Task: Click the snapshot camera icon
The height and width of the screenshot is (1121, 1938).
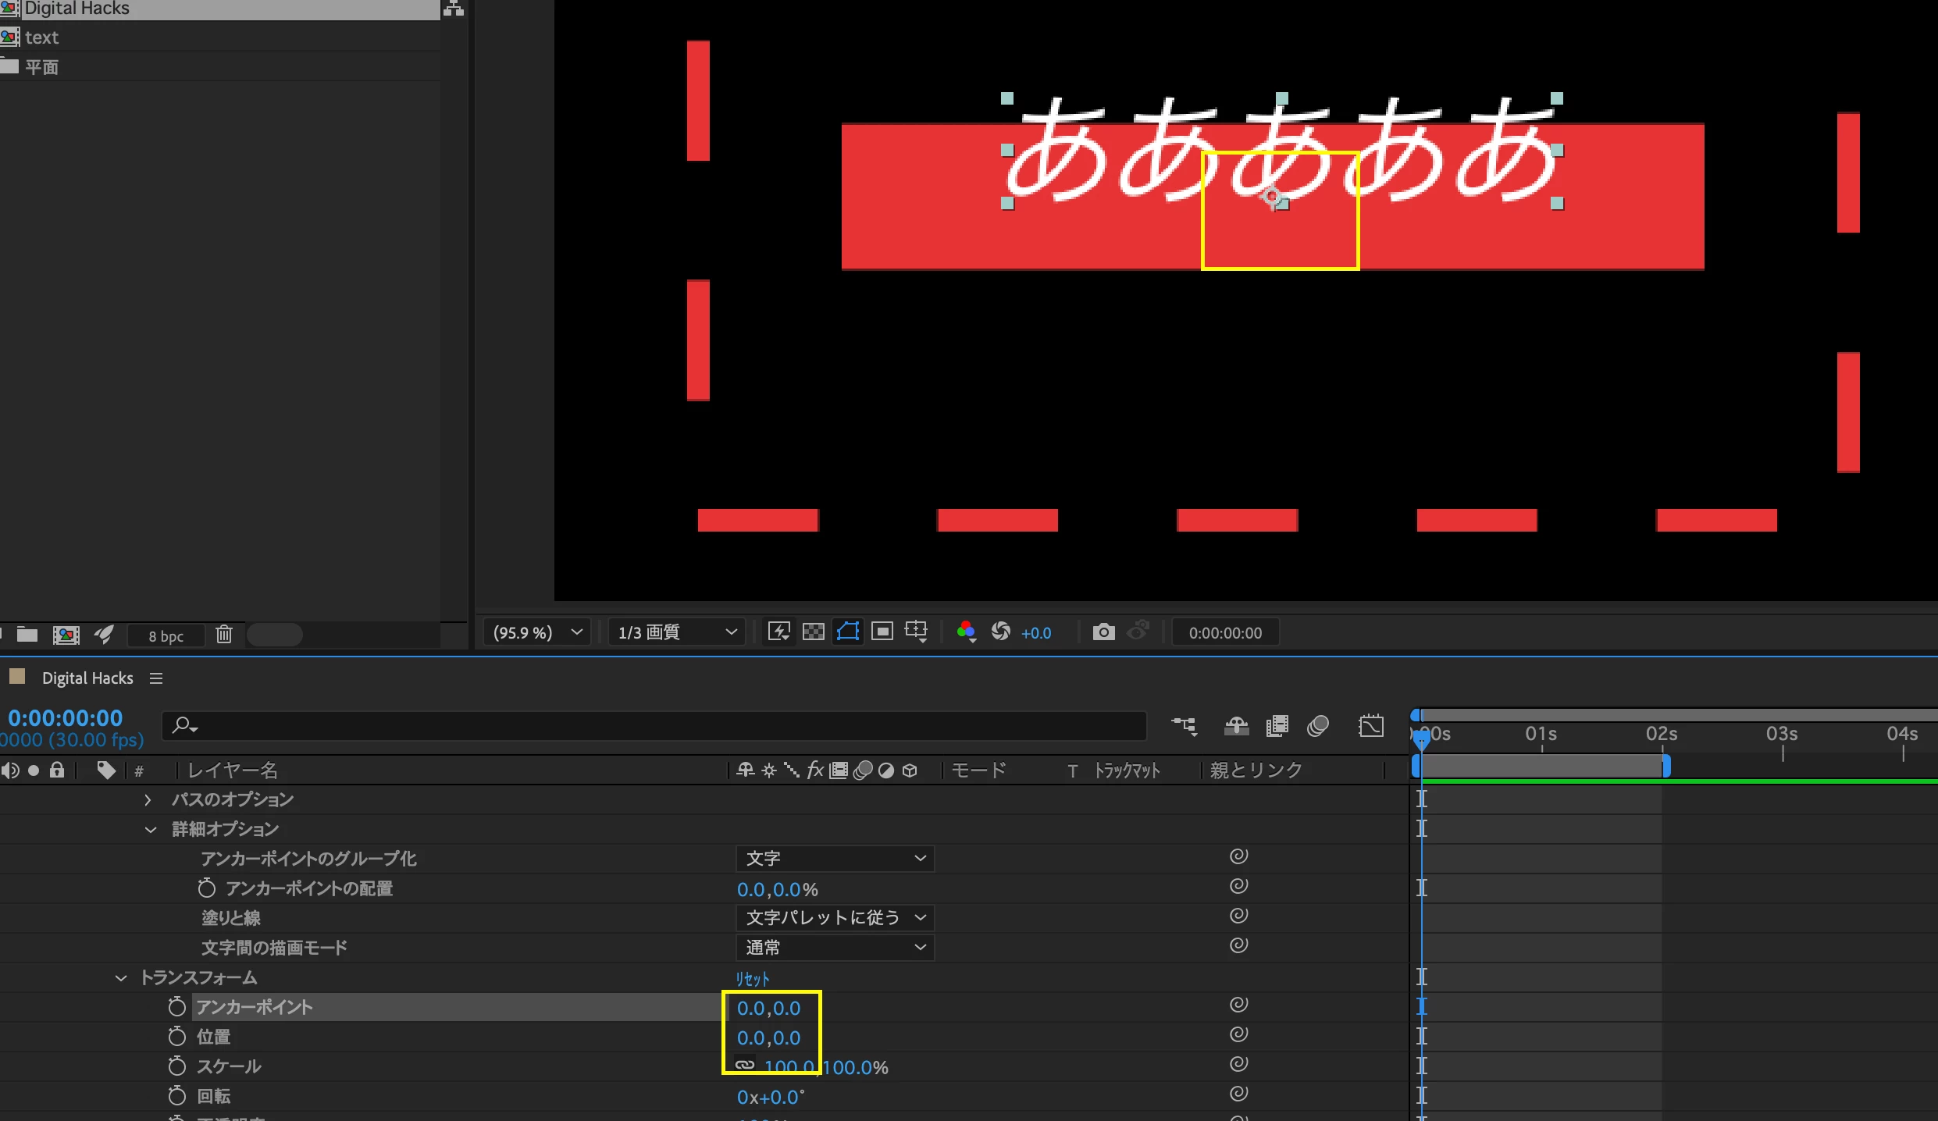Action: [x=1103, y=632]
